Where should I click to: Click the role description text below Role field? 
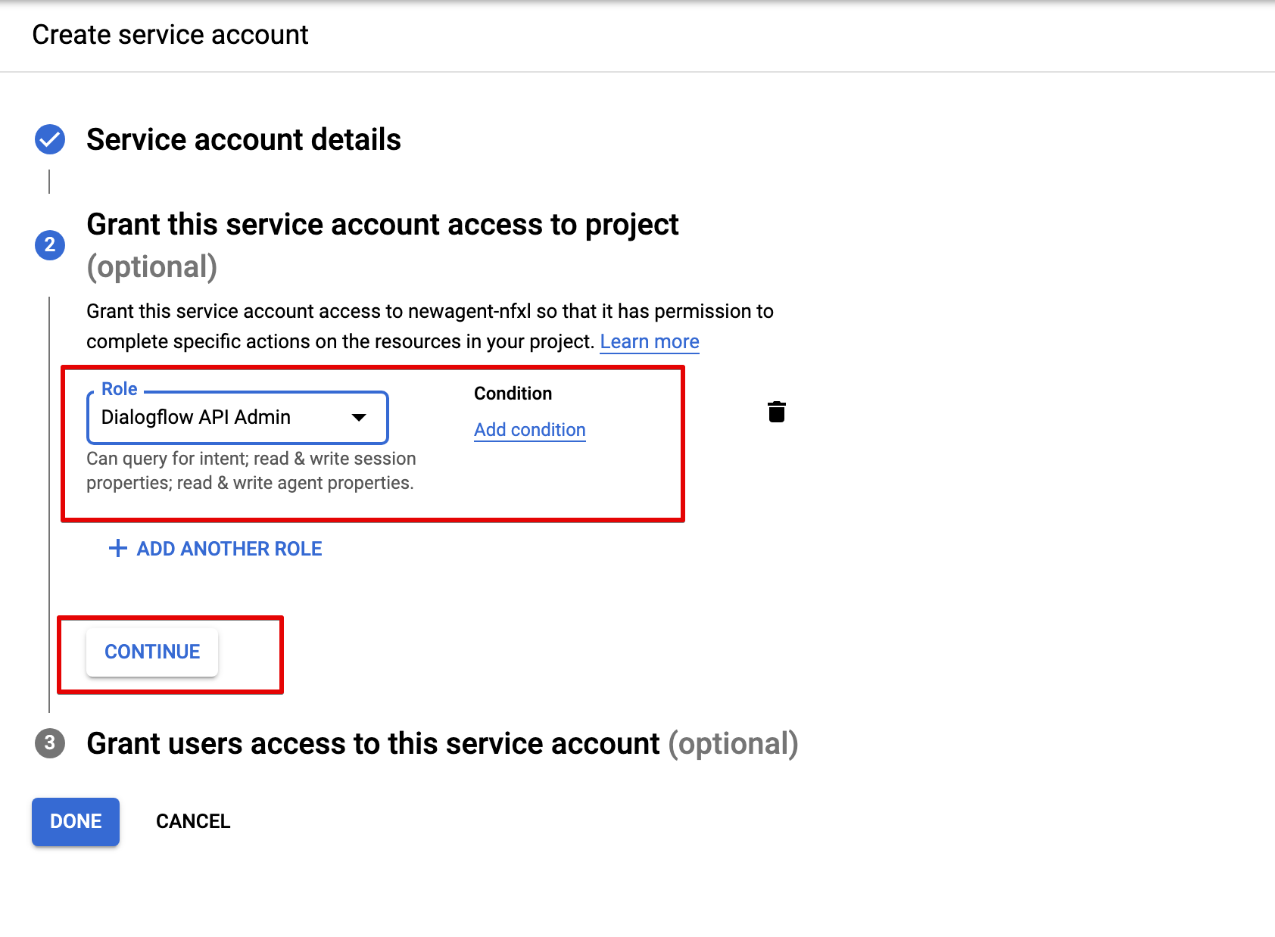click(x=250, y=470)
